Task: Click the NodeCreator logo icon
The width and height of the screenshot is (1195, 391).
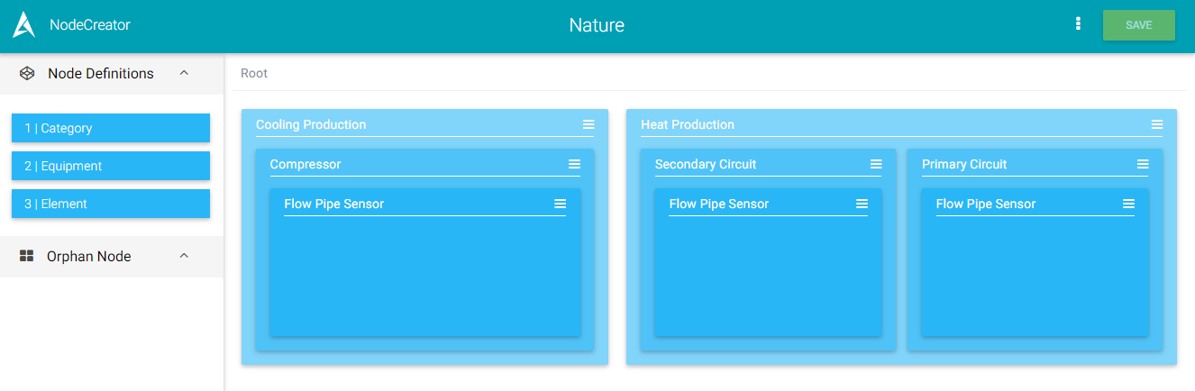Action: 24,25
